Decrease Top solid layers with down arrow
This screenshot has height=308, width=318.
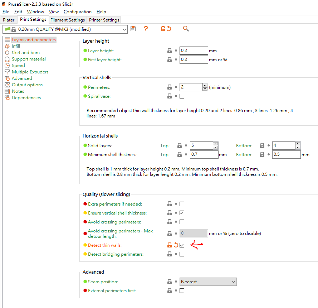[215, 147]
